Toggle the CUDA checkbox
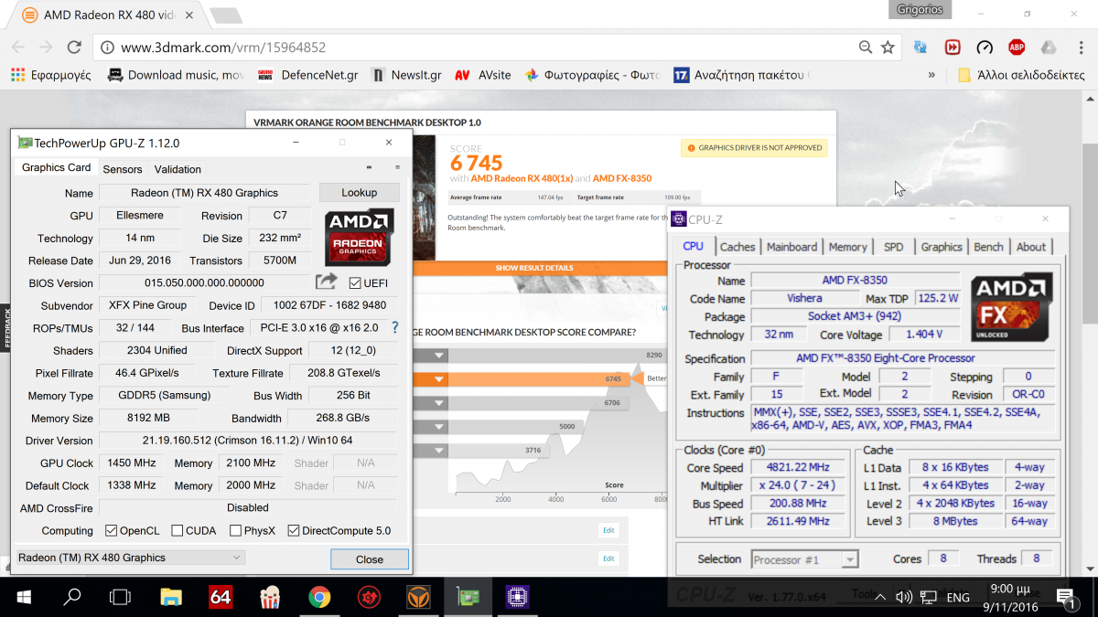The image size is (1098, 617). tap(178, 531)
